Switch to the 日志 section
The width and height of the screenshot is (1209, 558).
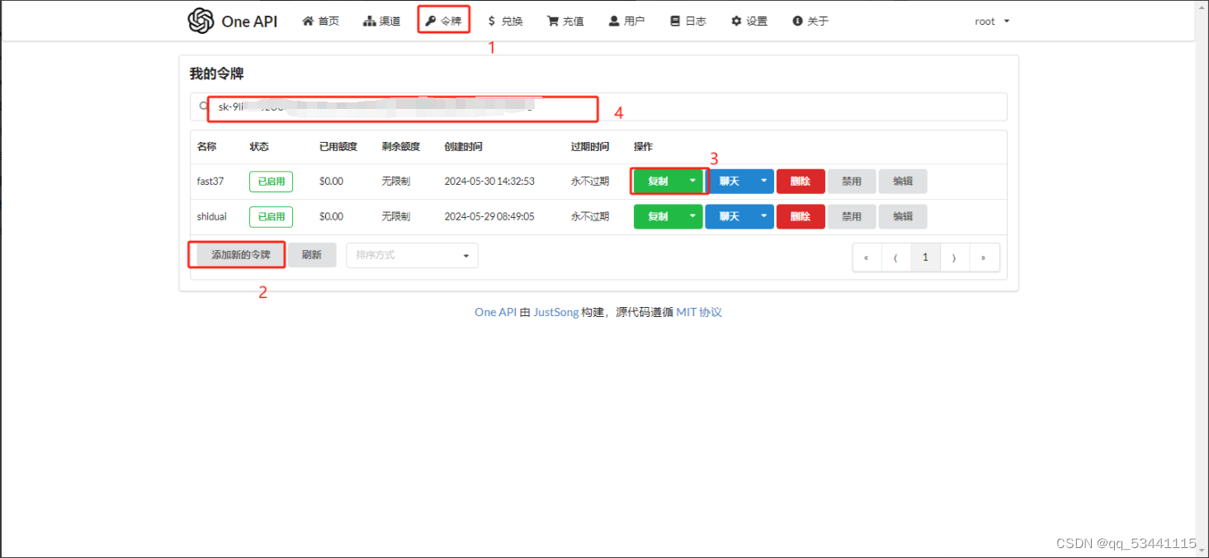tap(688, 21)
